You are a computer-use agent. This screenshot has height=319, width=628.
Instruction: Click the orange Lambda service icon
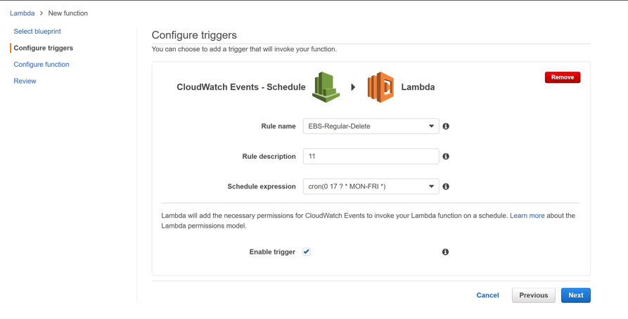[380, 87]
